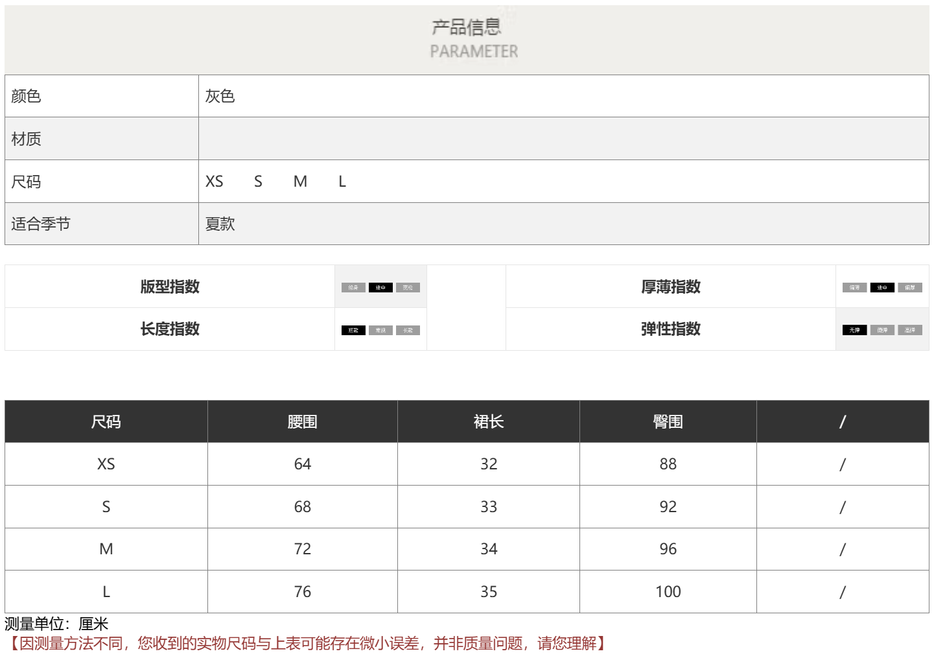The width and height of the screenshot is (934, 671).
Task: Click the 版型指数 label
Action: coord(170,287)
